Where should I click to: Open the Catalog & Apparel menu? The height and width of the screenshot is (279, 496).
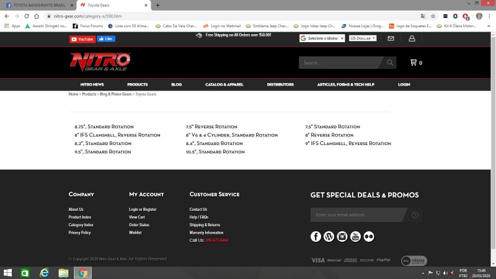point(224,84)
